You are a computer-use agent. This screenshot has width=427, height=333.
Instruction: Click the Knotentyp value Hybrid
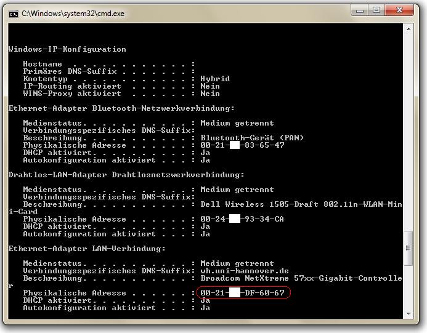pyautogui.click(x=215, y=79)
